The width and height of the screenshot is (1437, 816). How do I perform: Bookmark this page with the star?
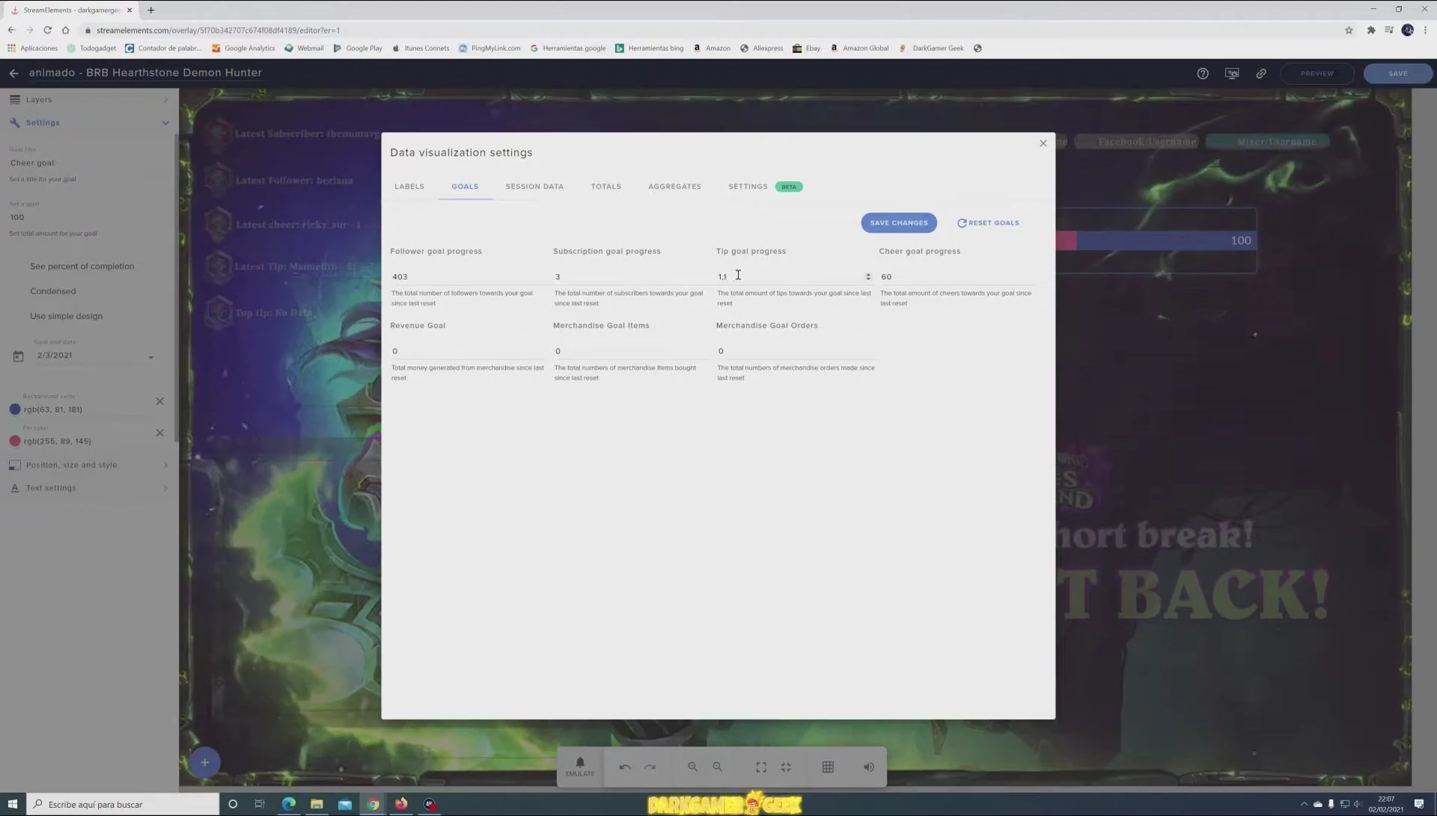1349,30
